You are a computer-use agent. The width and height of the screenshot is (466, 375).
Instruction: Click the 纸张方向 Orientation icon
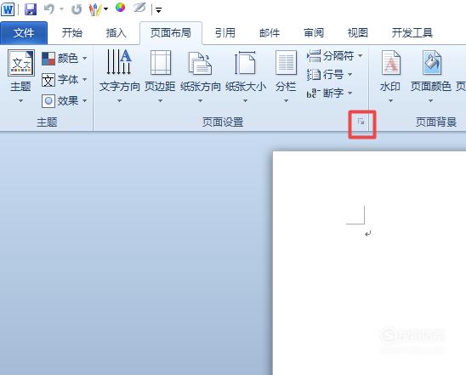(x=200, y=63)
